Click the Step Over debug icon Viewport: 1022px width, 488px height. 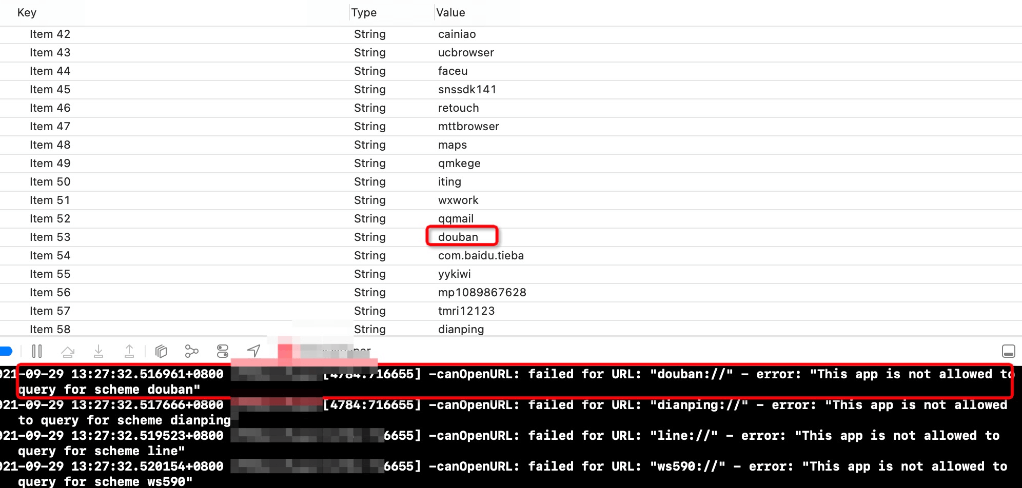click(68, 351)
